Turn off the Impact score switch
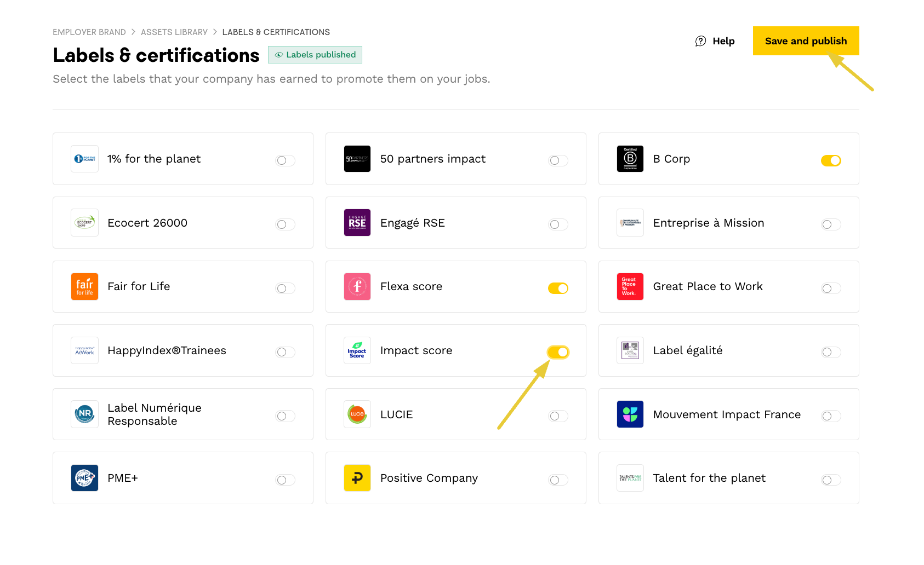 558,352
